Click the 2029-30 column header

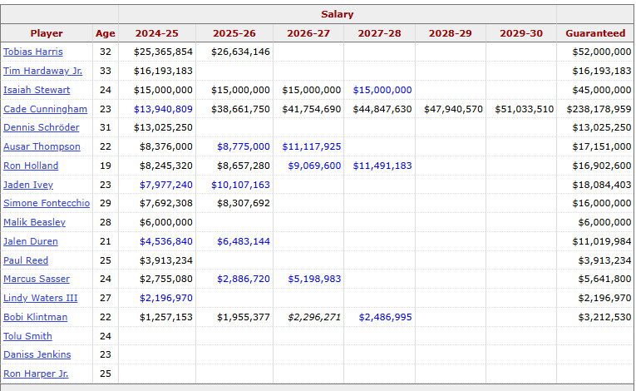[x=521, y=33]
